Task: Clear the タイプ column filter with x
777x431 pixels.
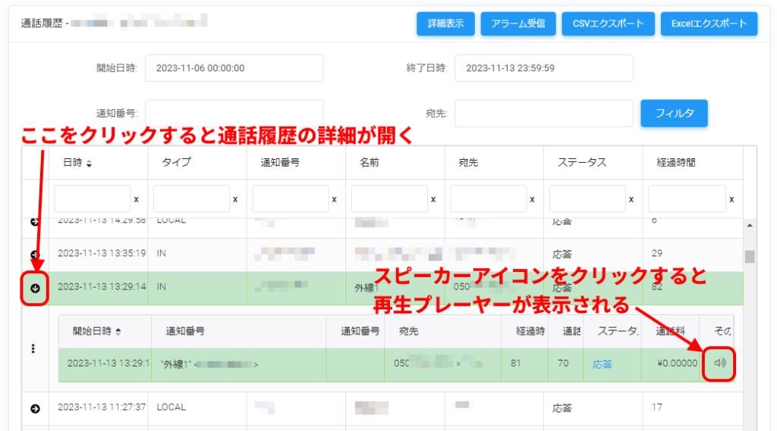Action: [x=235, y=199]
